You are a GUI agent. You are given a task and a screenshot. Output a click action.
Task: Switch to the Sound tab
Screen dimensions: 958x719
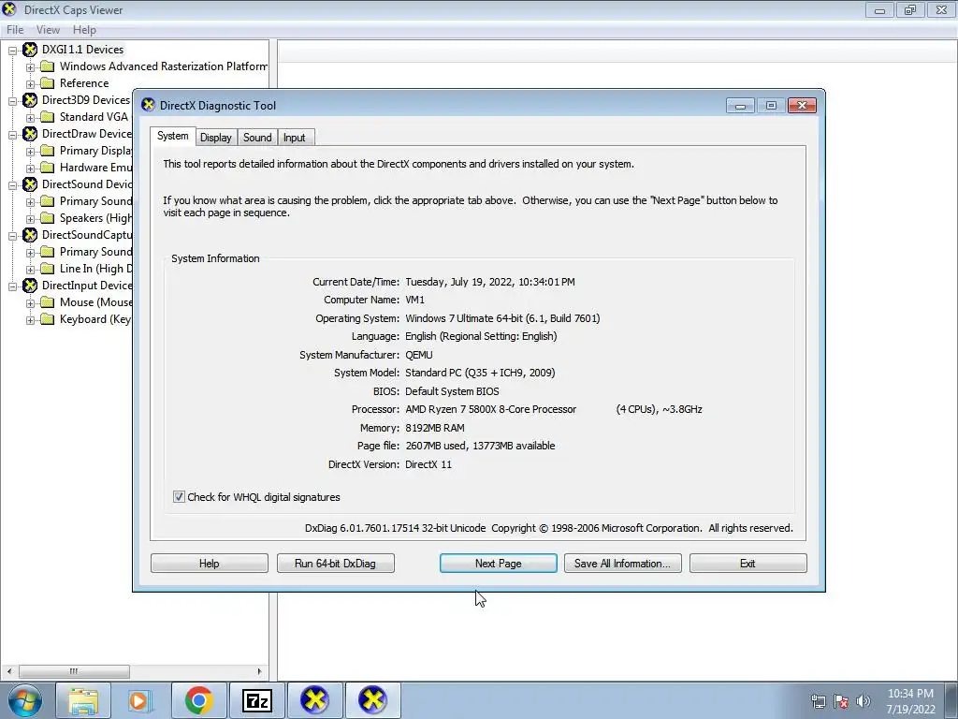[257, 138]
